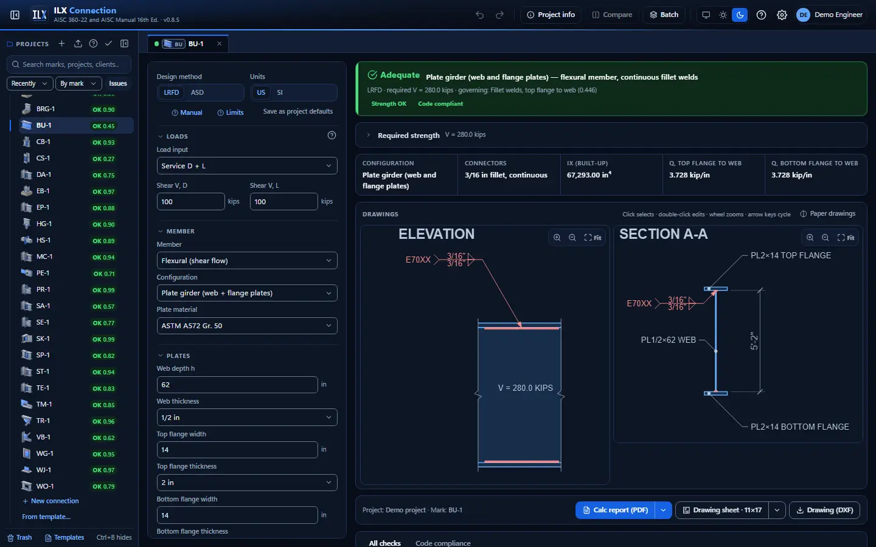Viewport: 876px width, 547px height.
Task: Select HG-1 connection icon
Action: click(x=26, y=224)
